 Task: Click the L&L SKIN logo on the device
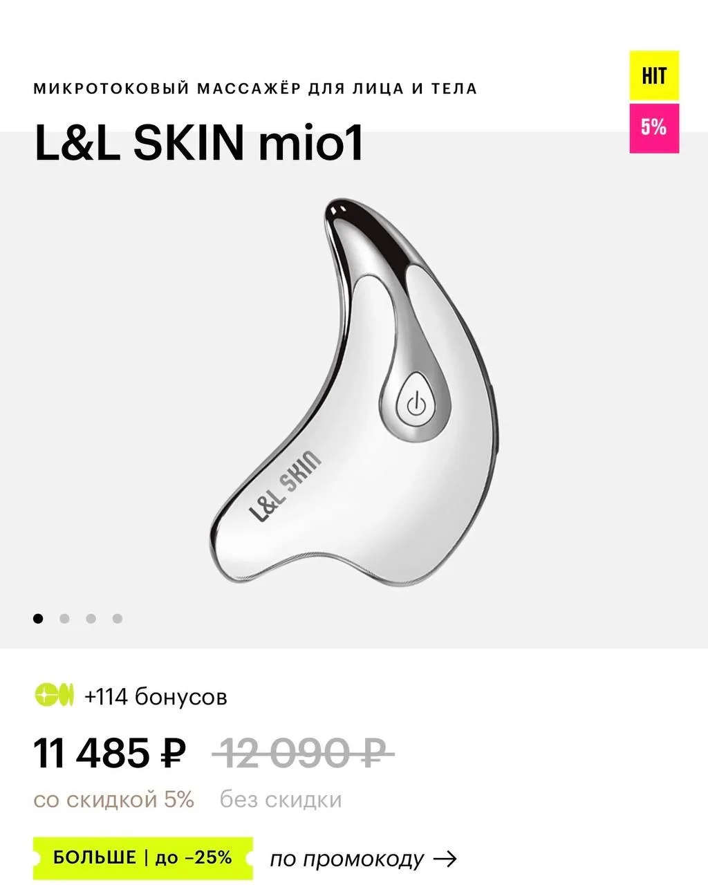[285, 486]
